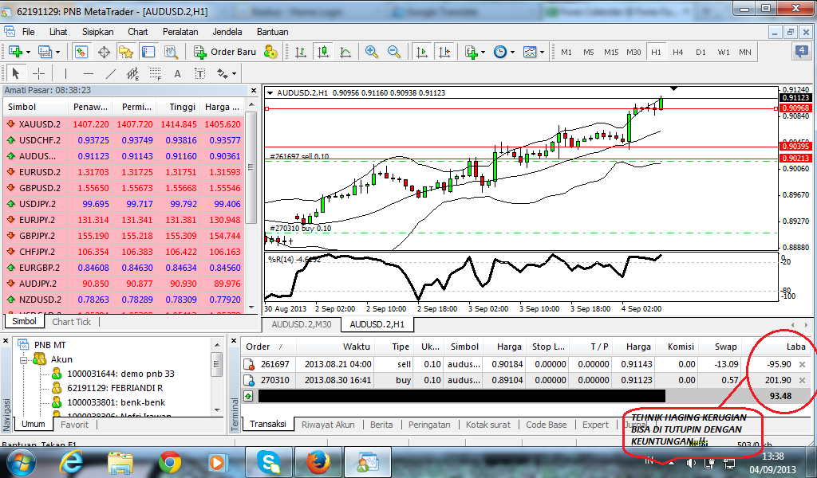Close the Market Watch panel

point(254,91)
